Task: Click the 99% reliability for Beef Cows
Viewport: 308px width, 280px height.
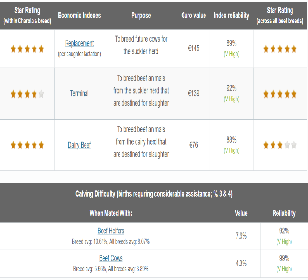Action: click(284, 258)
